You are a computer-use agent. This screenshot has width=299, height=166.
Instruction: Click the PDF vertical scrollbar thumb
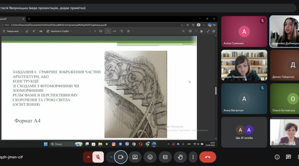click(216, 91)
